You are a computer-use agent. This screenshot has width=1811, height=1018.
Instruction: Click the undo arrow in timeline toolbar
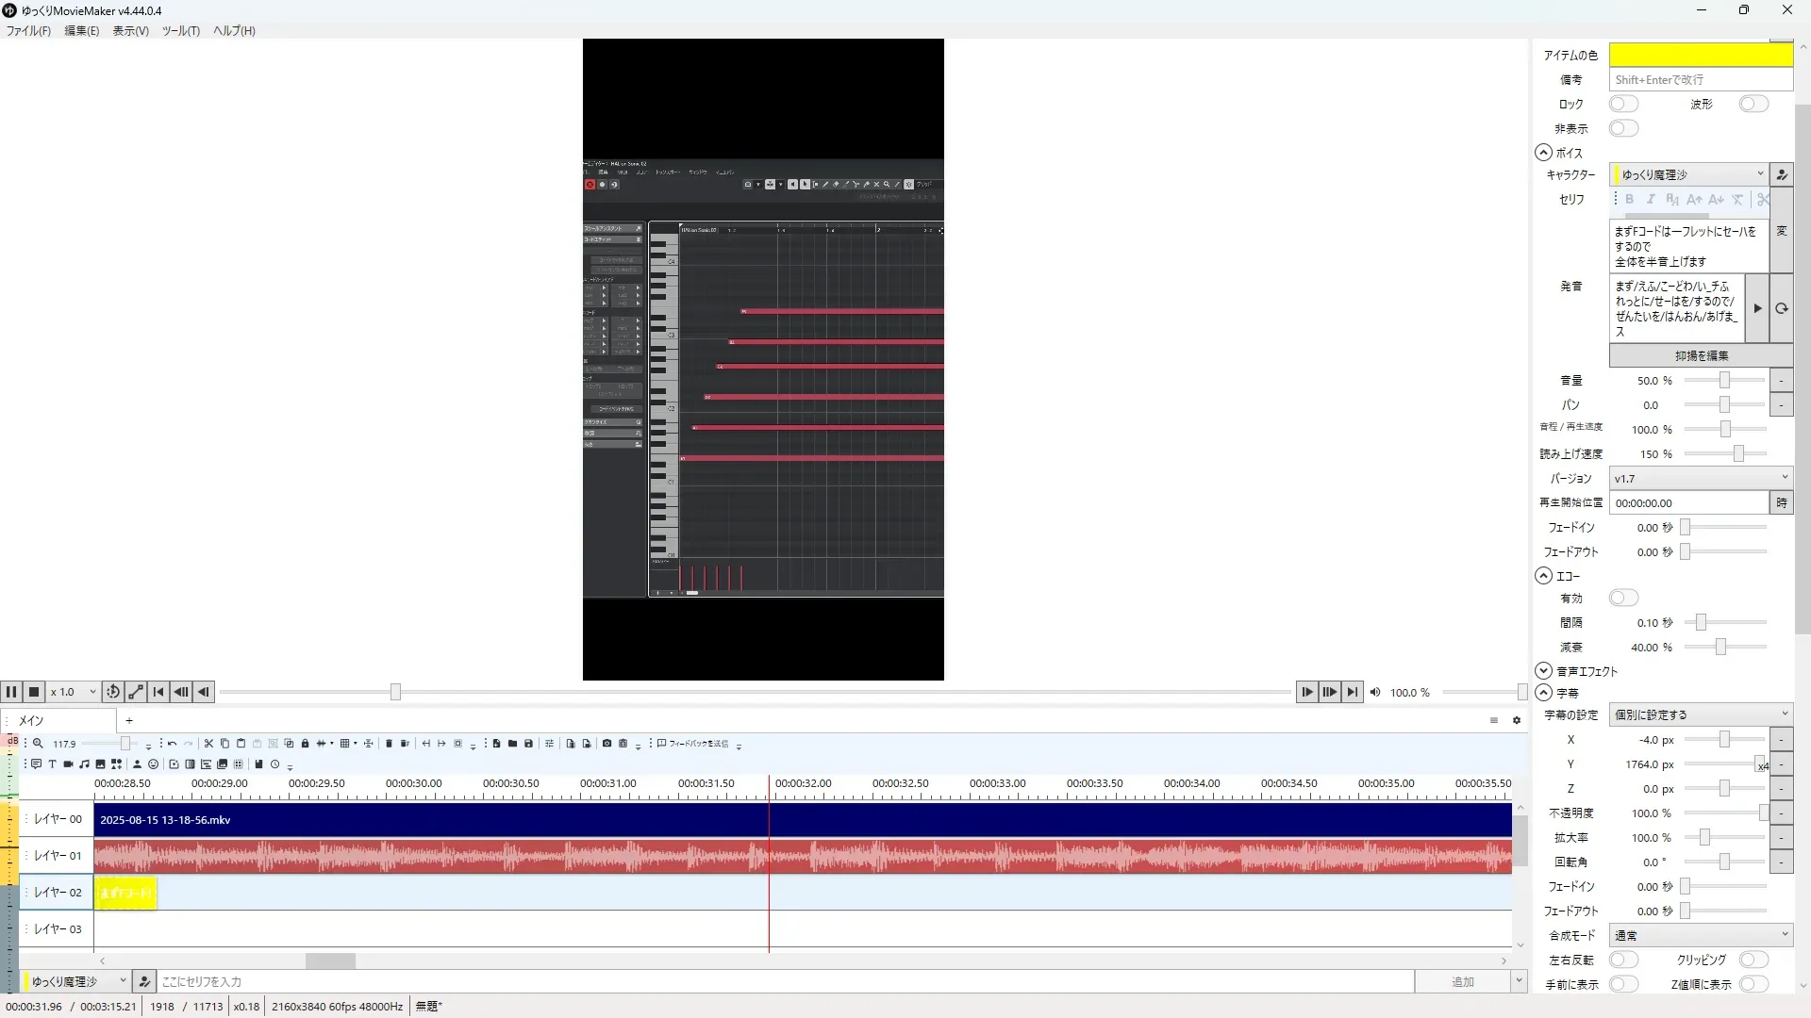[172, 744]
